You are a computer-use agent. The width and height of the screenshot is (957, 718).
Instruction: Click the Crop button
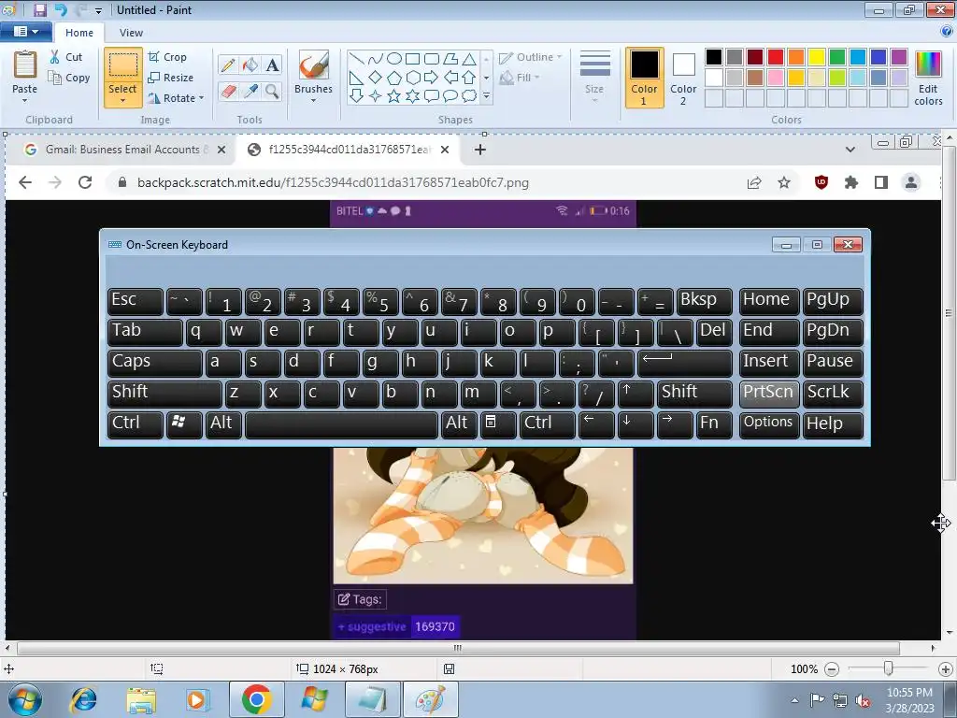(167, 57)
